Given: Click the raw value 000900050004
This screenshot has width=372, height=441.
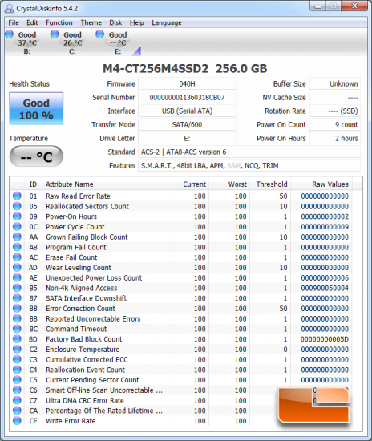Looking at the screenshot, I should pyautogui.click(x=325, y=288).
